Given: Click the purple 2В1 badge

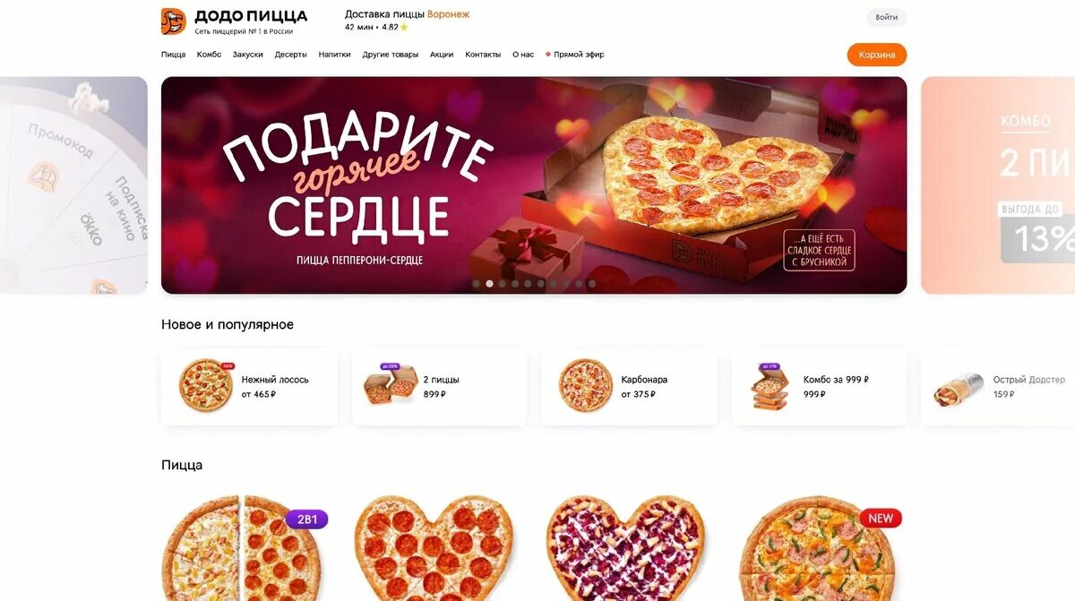Looking at the screenshot, I should point(307,519).
